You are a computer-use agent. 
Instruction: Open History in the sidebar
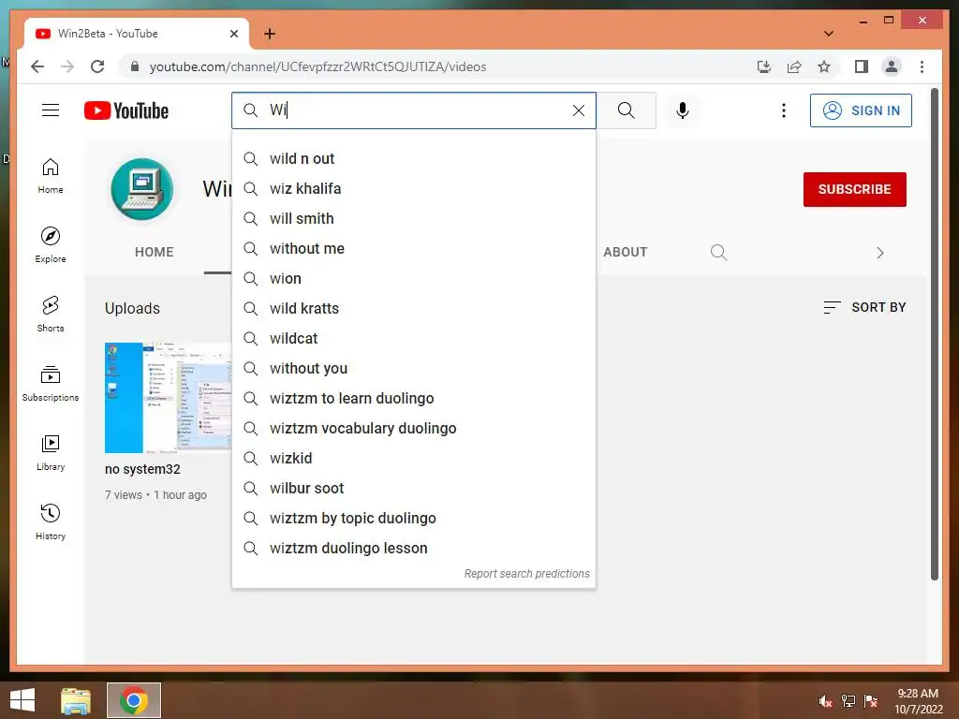pos(51,521)
